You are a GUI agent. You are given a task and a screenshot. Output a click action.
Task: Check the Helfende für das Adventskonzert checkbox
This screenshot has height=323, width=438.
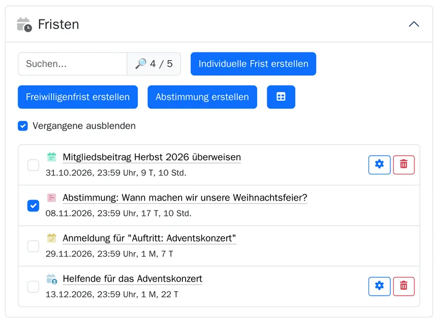point(33,287)
